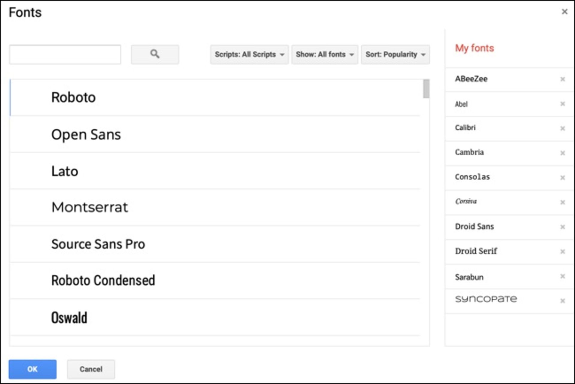Image resolution: width=575 pixels, height=384 pixels.
Task: Select Roboto in the font list
Action: [x=73, y=97]
